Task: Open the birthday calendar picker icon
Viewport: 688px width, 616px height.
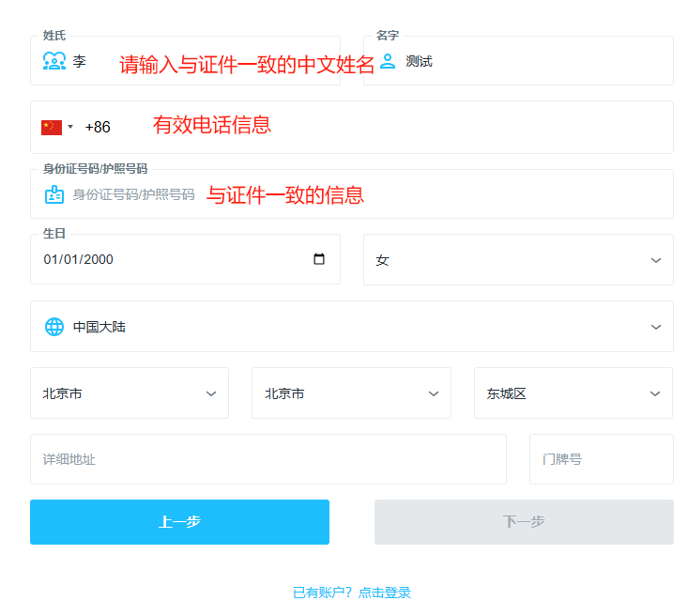Action: (319, 259)
